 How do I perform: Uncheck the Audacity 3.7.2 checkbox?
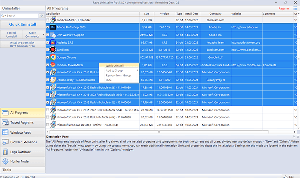48,42
